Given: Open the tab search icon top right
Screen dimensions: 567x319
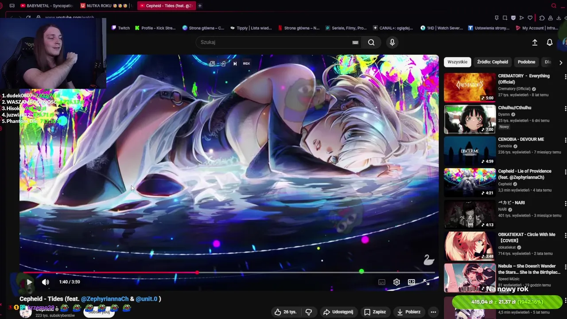Looking at the screenshot, I should pyautogui.click(x=554, y=6).
